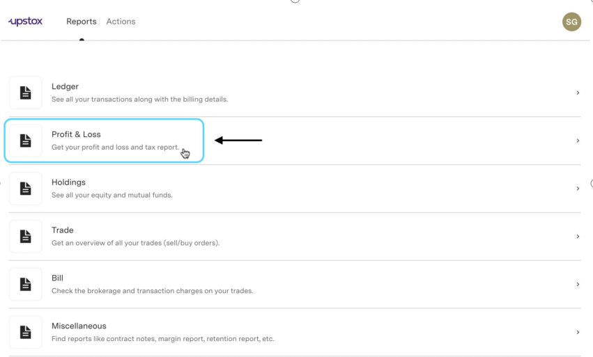Expand Ledger row via chevron arrow
593x357 pixels.
[578, 93]
